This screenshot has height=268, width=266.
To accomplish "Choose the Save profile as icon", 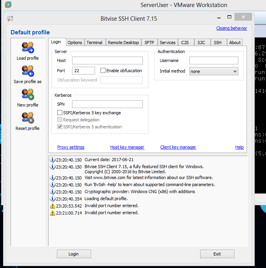I will point(28,71).
